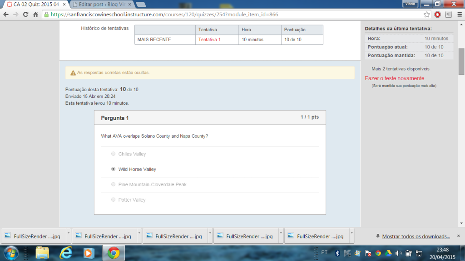
Task: Open the Chrome hamburger menu
Action: coord(459,14)
